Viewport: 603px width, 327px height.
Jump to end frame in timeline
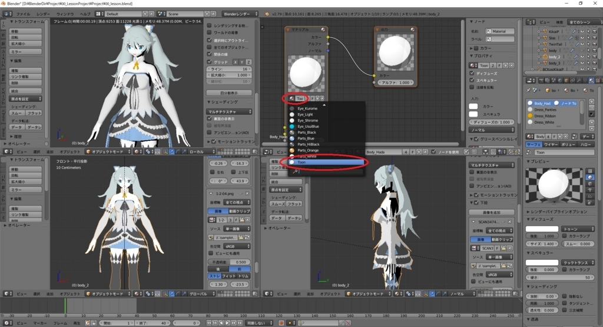coord(240,323)
